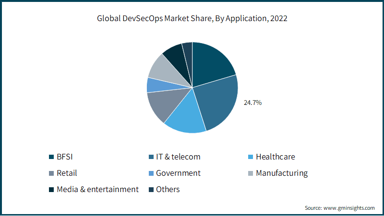Click the dark teal BFSI pie slice
The height and width of the screenshot is (216, 384).
click(211, 66)
